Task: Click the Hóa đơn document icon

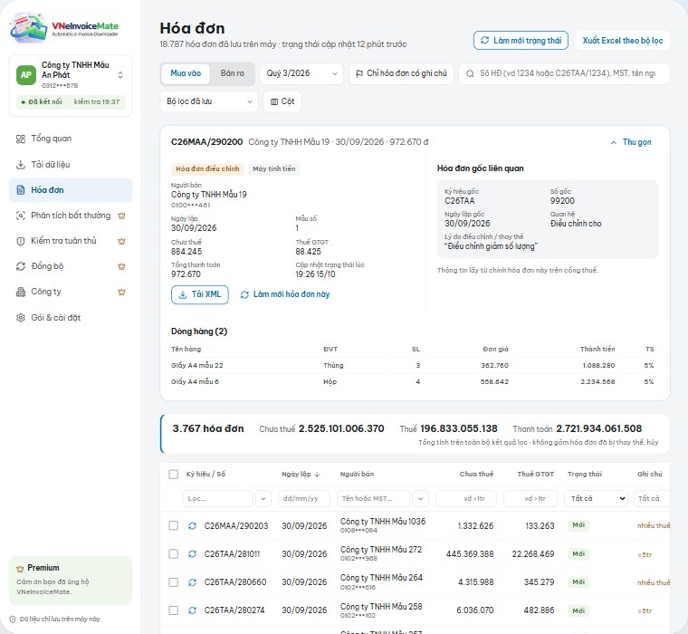Action: pos(21,190)
